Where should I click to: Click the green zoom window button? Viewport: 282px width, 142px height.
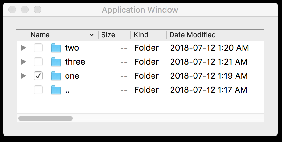[38, 10]
